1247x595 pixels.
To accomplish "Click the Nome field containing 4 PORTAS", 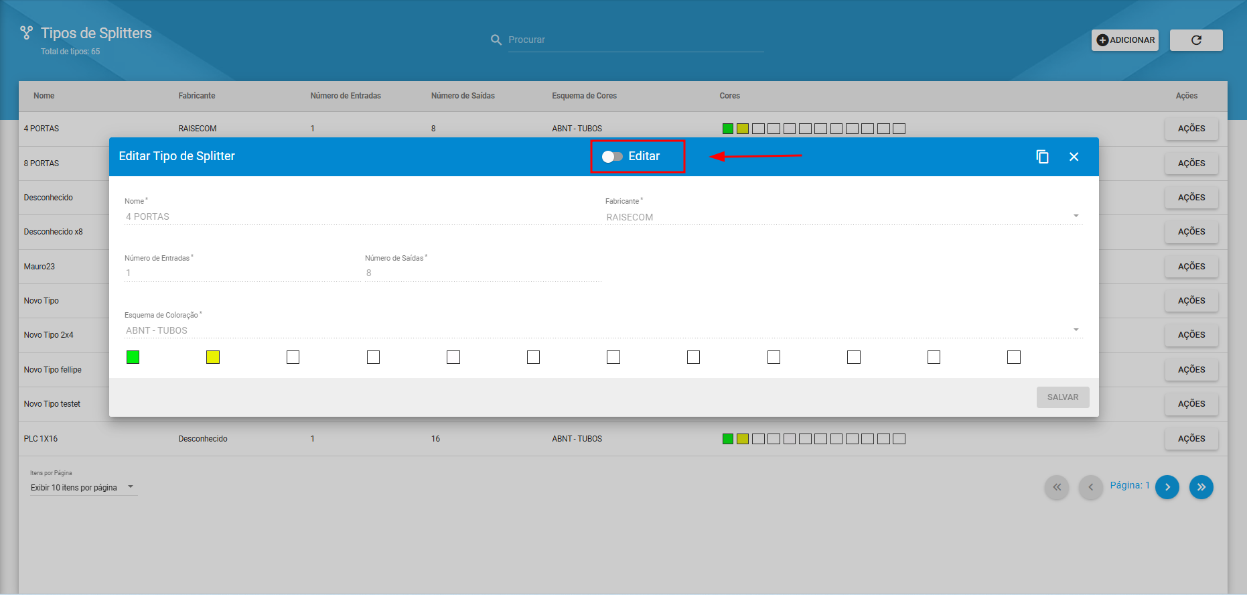I will pyautogui.click(x=362, y=216).
